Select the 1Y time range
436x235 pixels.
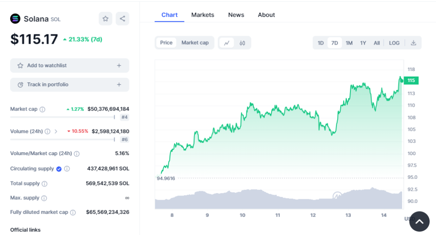coord(363,43)
